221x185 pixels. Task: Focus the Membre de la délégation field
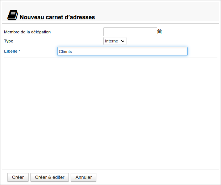pos(130,32)
